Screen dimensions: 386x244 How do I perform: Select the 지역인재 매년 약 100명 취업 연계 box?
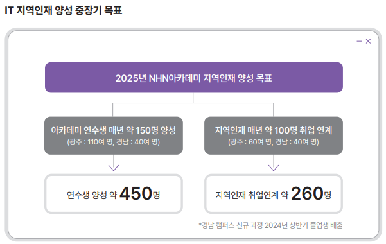click(274, 135)
